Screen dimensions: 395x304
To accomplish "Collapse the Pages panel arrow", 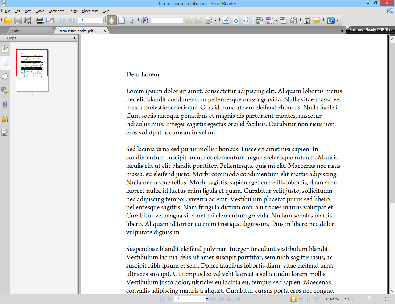I will 74,38.
